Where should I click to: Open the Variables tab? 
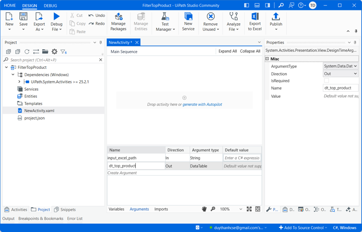[117, 209]
